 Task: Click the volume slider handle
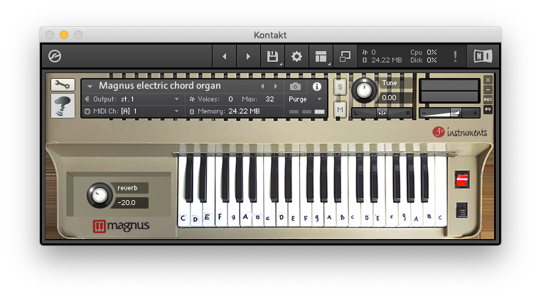pyautogui.click(x=456, y=113)
